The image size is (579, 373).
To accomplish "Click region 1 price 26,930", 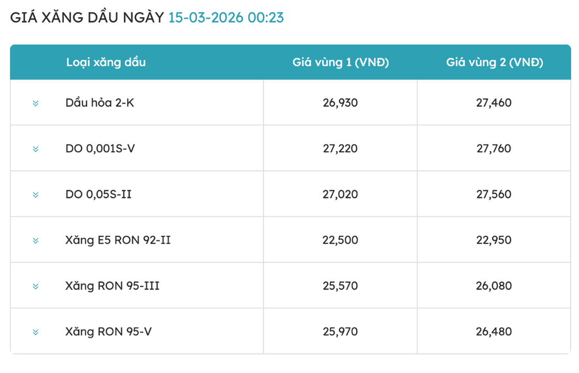I will click(340, 103).
